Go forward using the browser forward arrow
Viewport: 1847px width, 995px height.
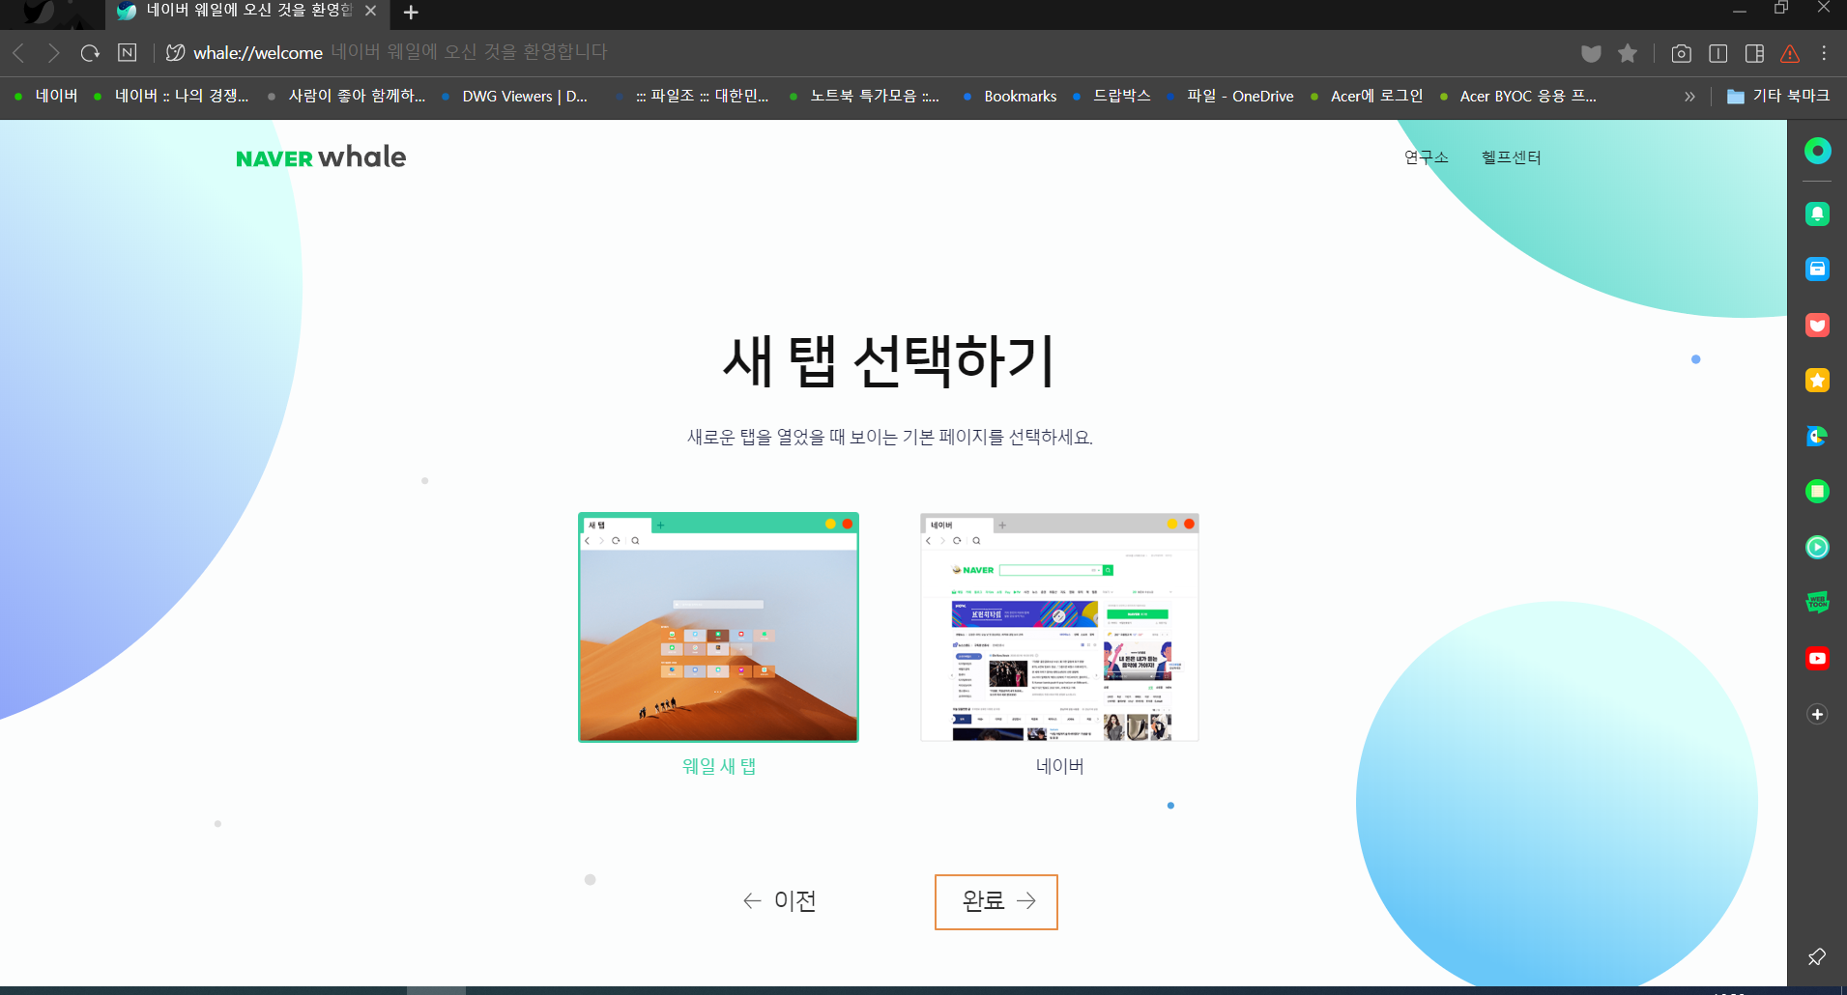(x=54, y=53)
